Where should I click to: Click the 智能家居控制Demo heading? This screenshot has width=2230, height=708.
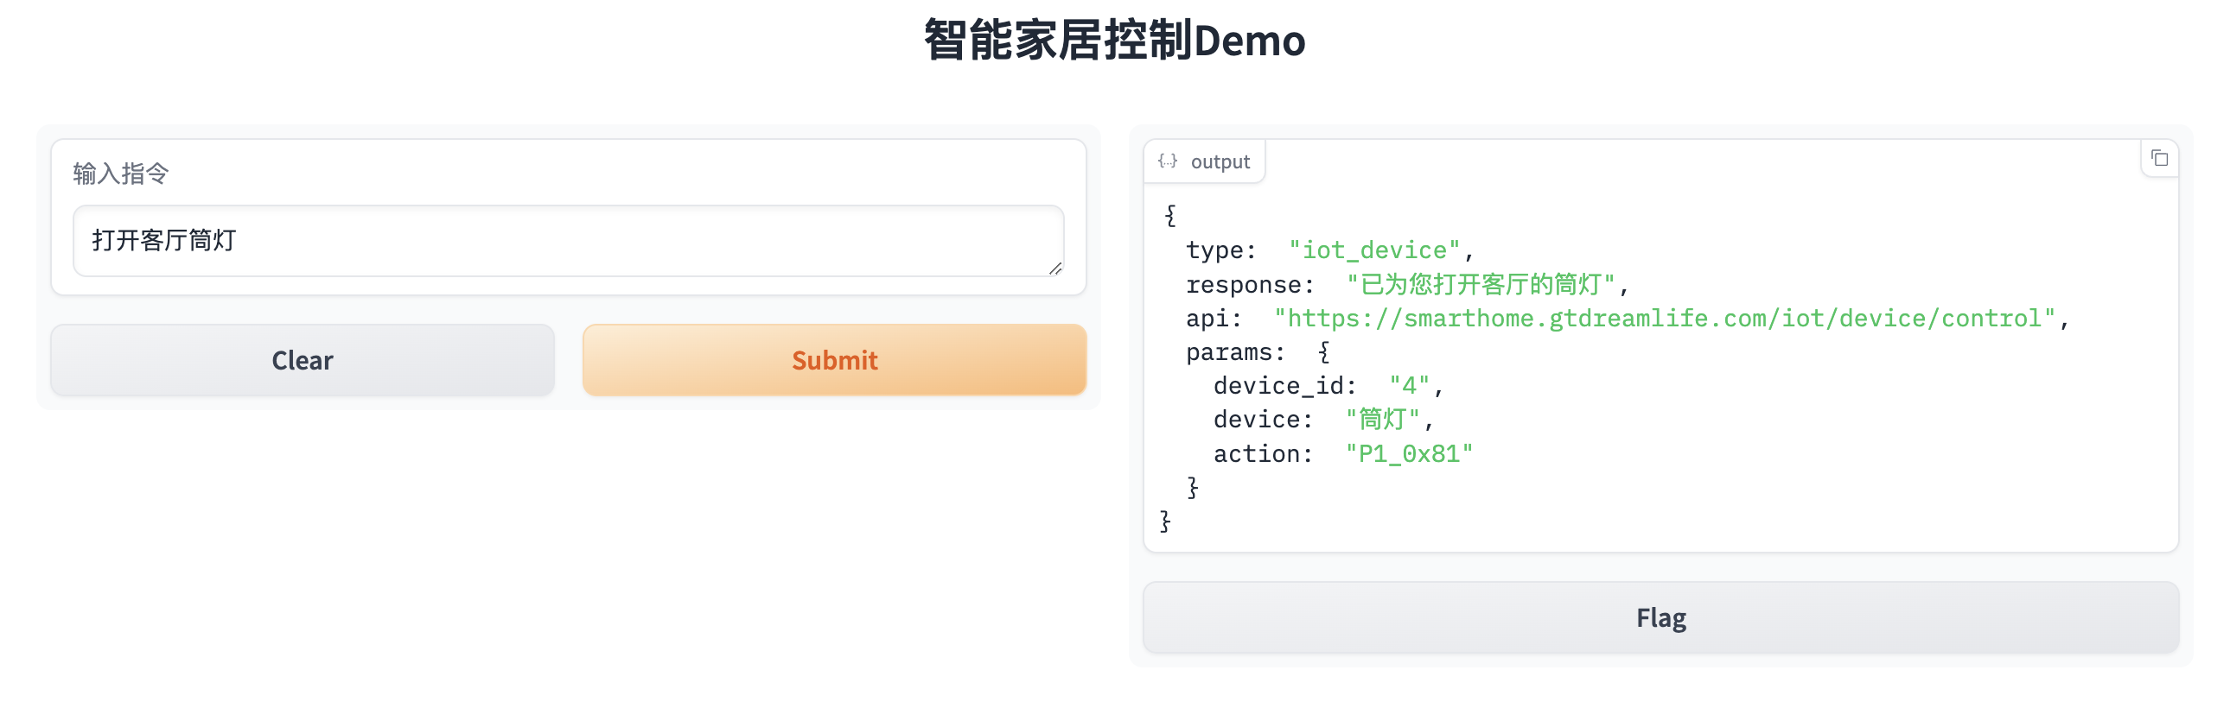coord(1114,40)
